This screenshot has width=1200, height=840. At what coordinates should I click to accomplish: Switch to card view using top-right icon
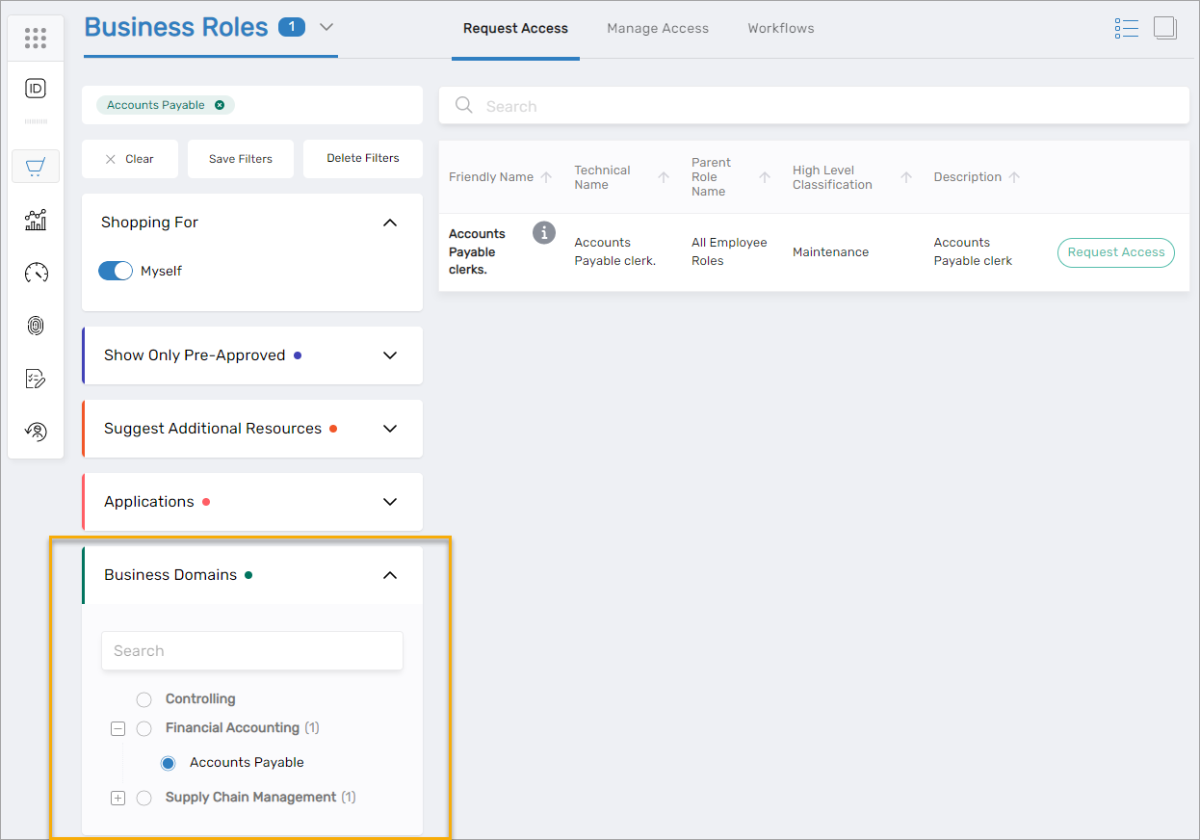[x=1165, y=28]
